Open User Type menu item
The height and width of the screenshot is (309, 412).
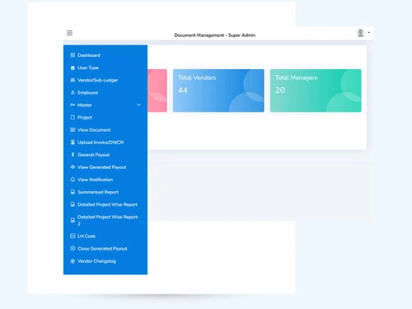click(88, 68)
